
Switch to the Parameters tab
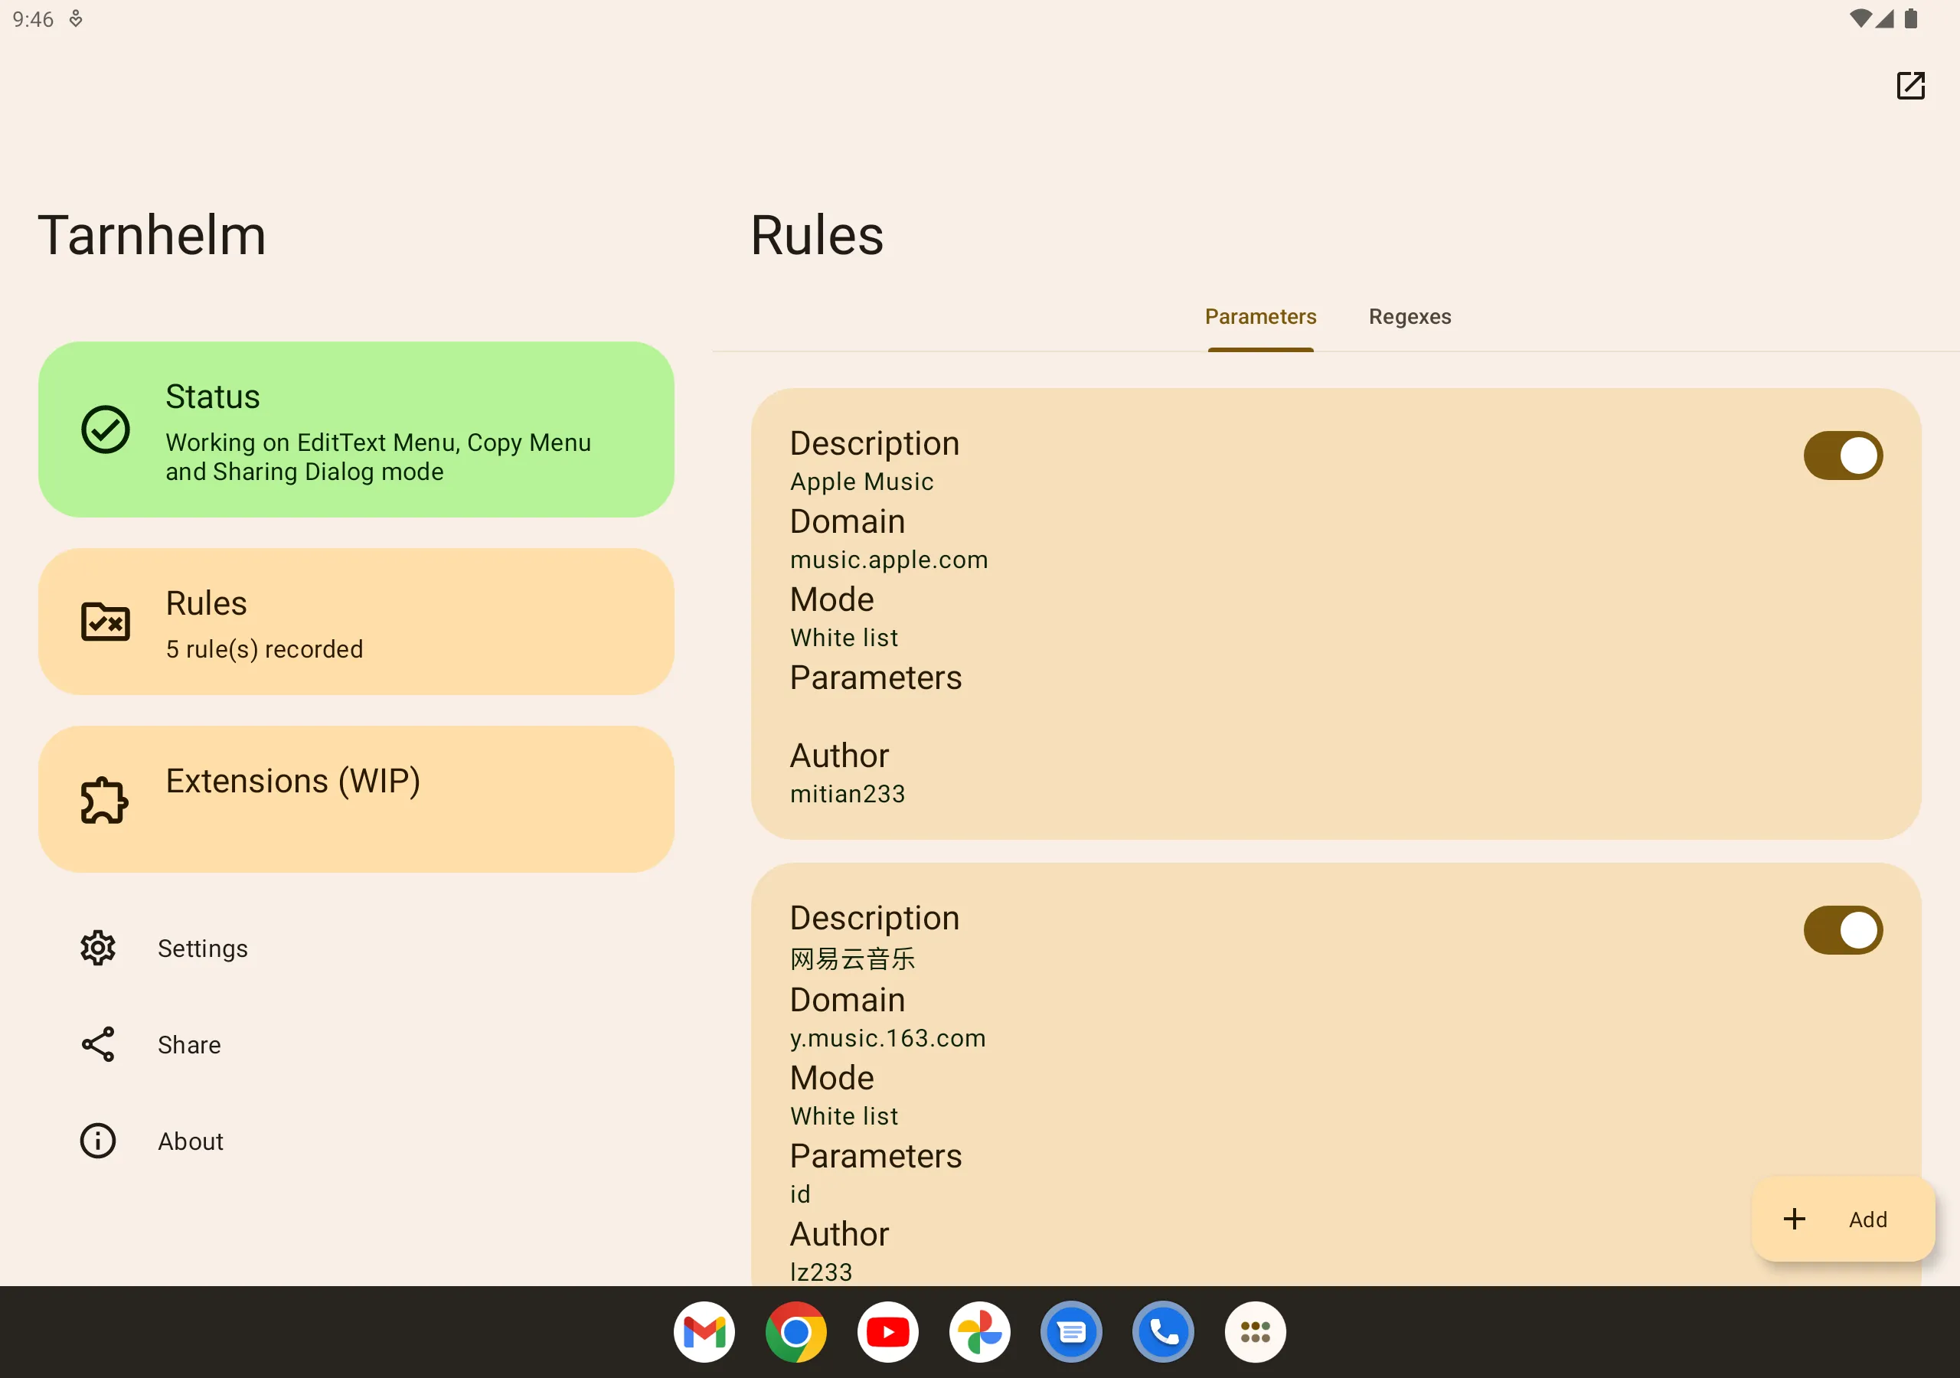1260,317
